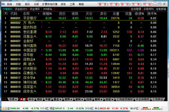Viewport: 169px width, 112px height.
Task: Select the 中金所期货 tab
Action: pyautogui.click(x=143, y=99)
